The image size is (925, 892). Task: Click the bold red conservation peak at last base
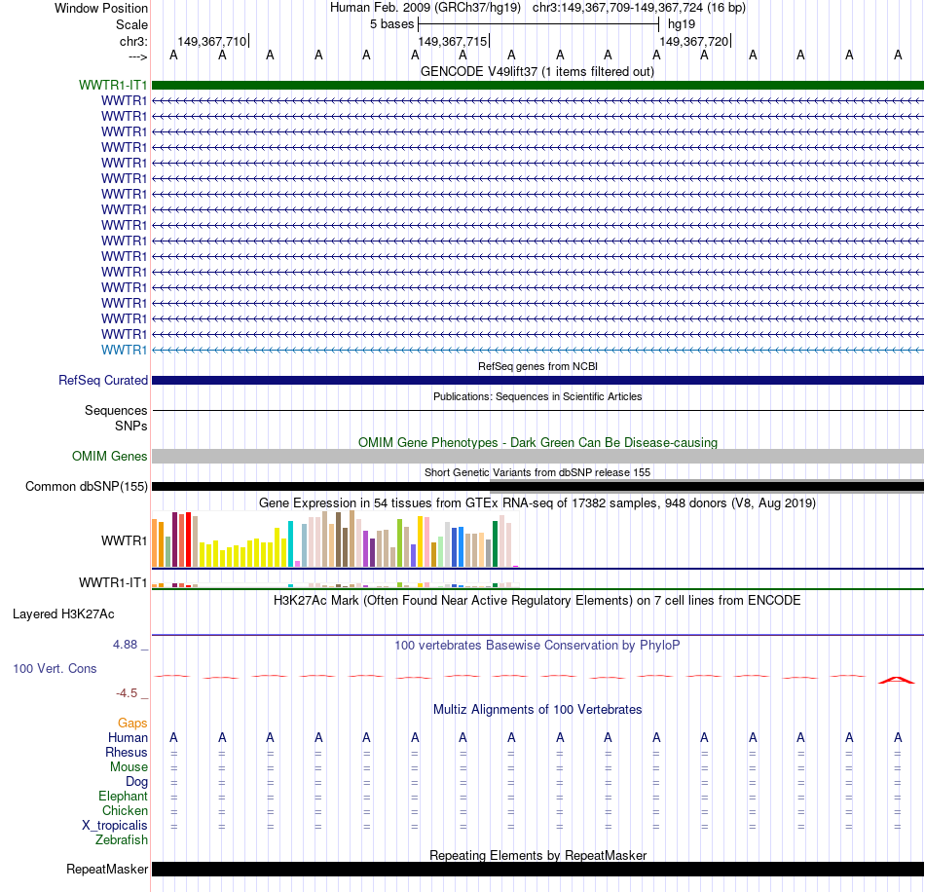click(897, 681)
